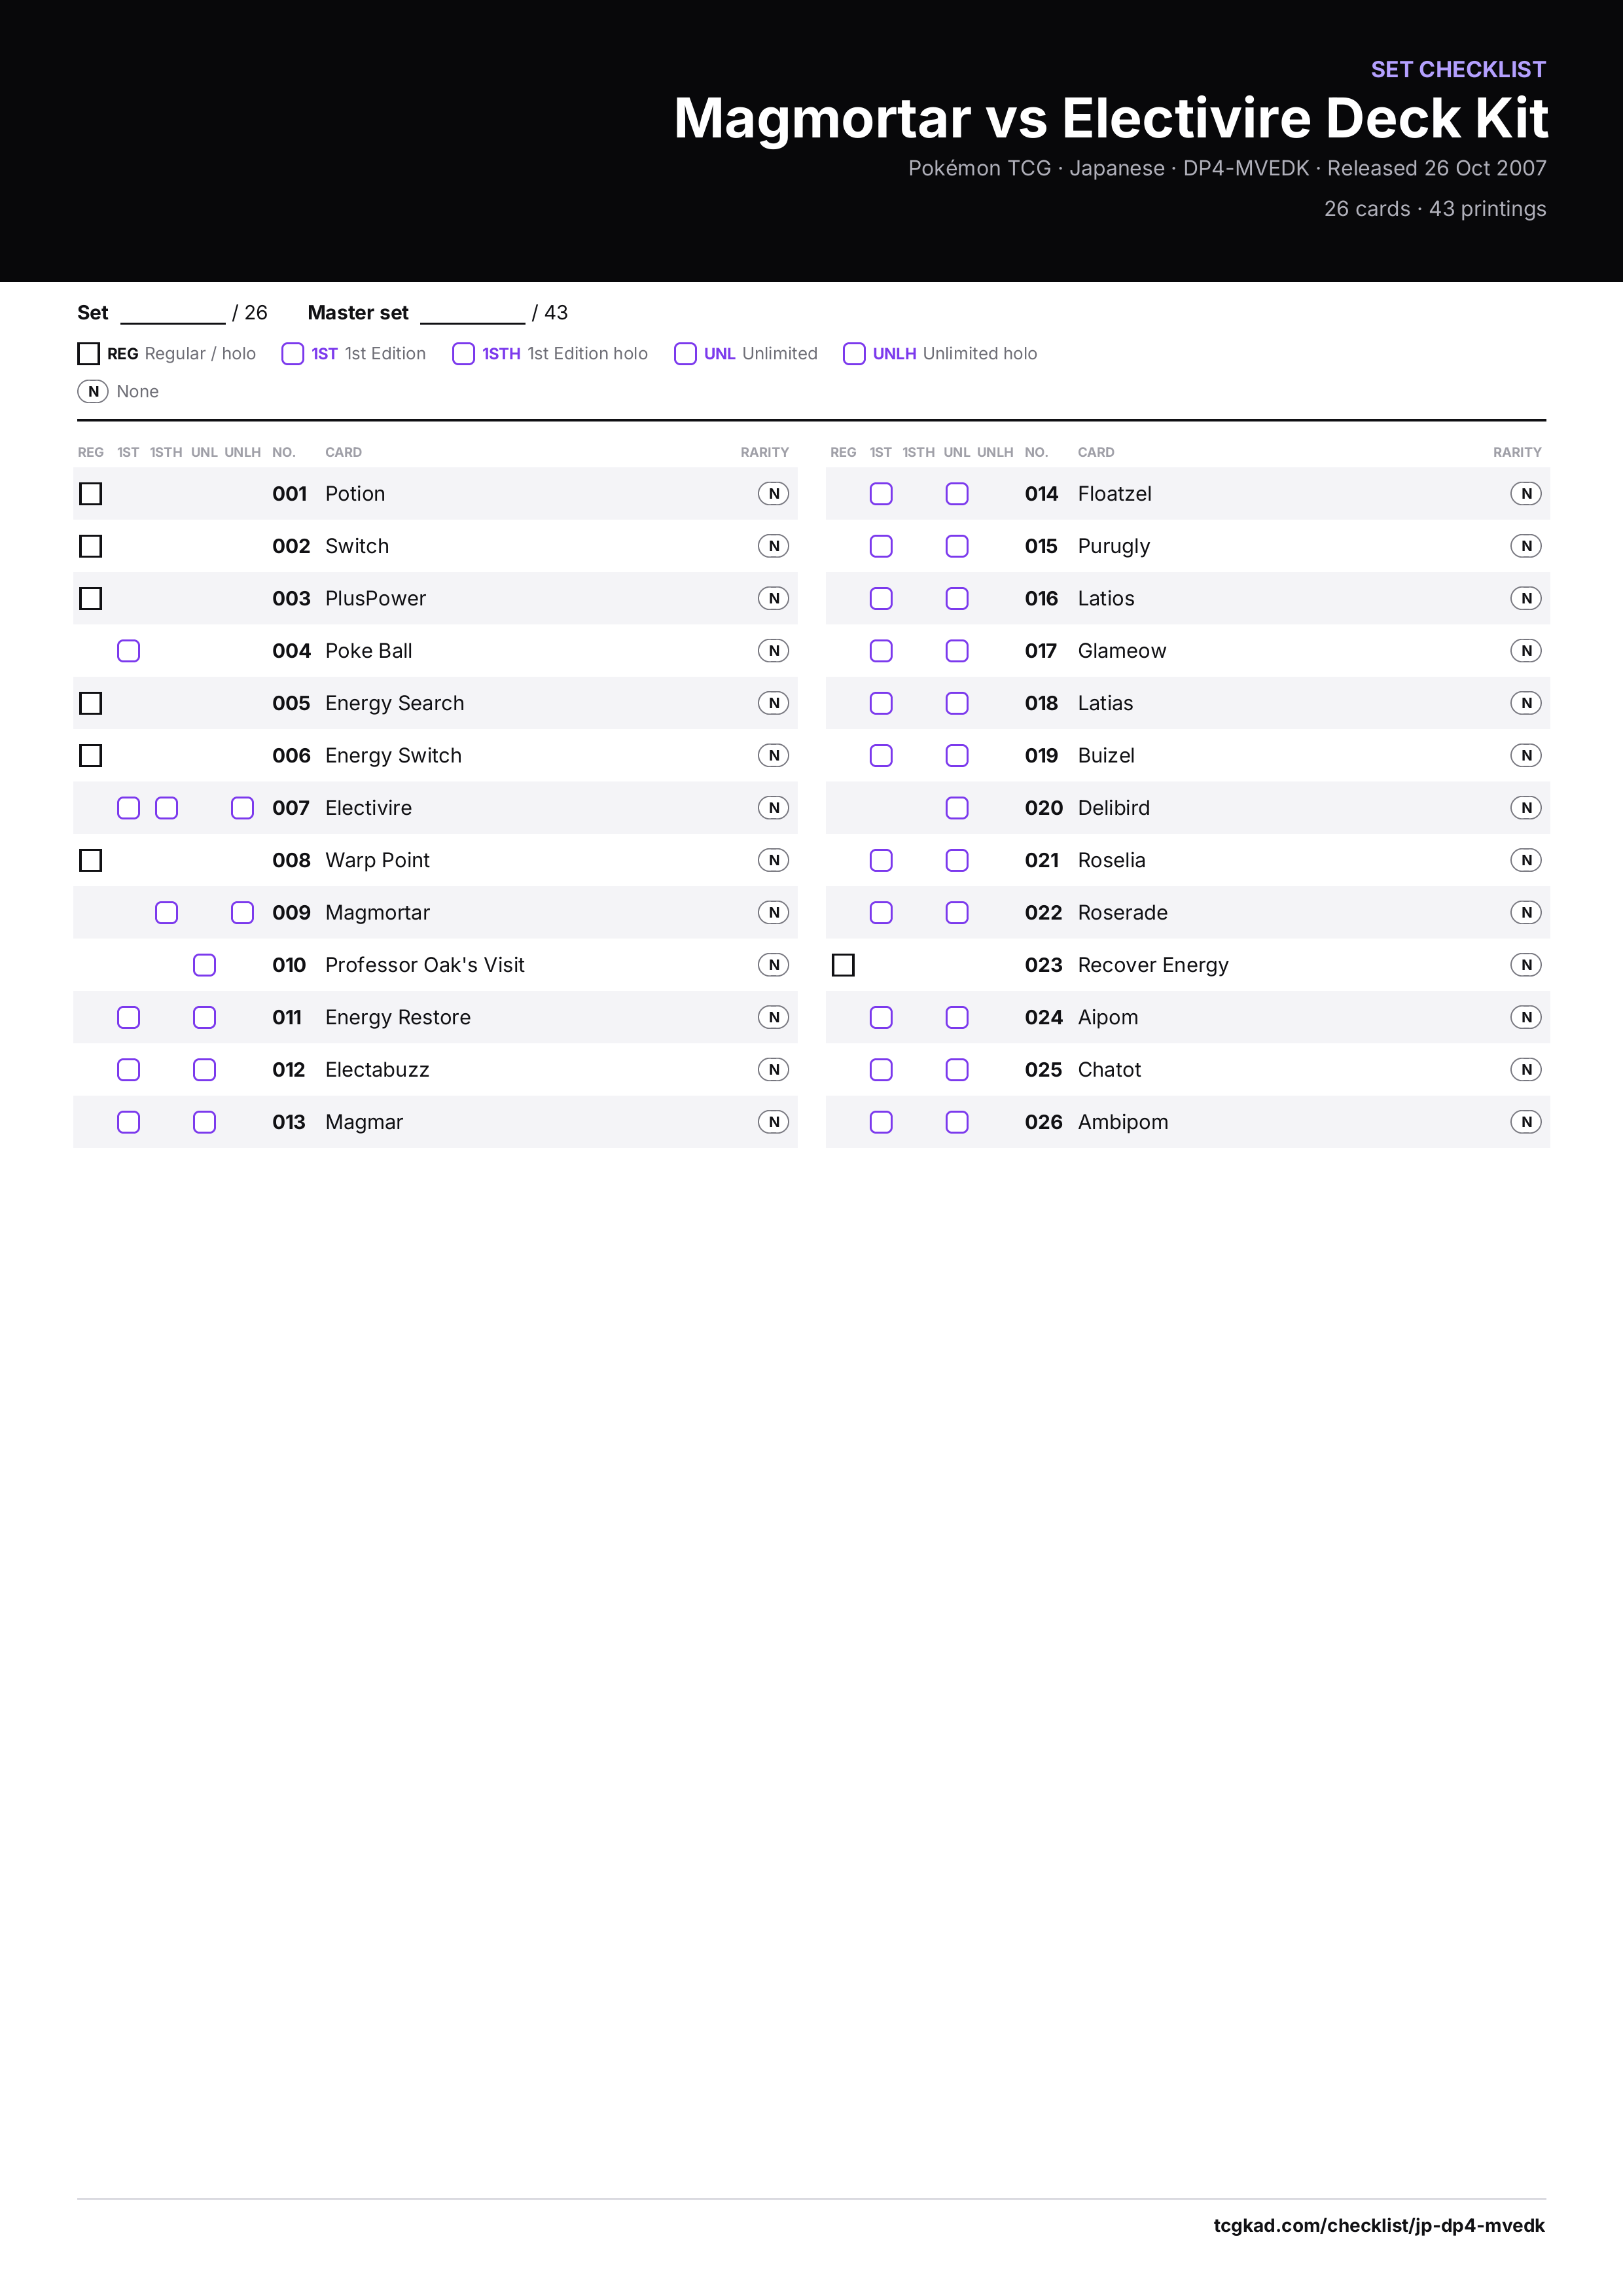The height and width of the screenshot is (2296, 1623).
Task: Click N rarity icon in Recover Energy row
Action: [1526, 965]
